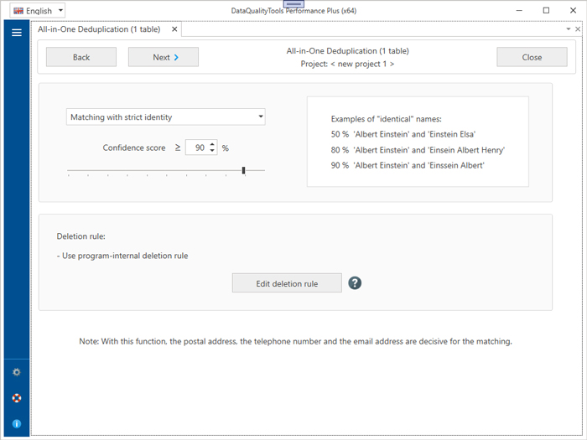Click the lifebuoy support icon
The height and width of the screenshot is (440, 587).
click(17, 398)
